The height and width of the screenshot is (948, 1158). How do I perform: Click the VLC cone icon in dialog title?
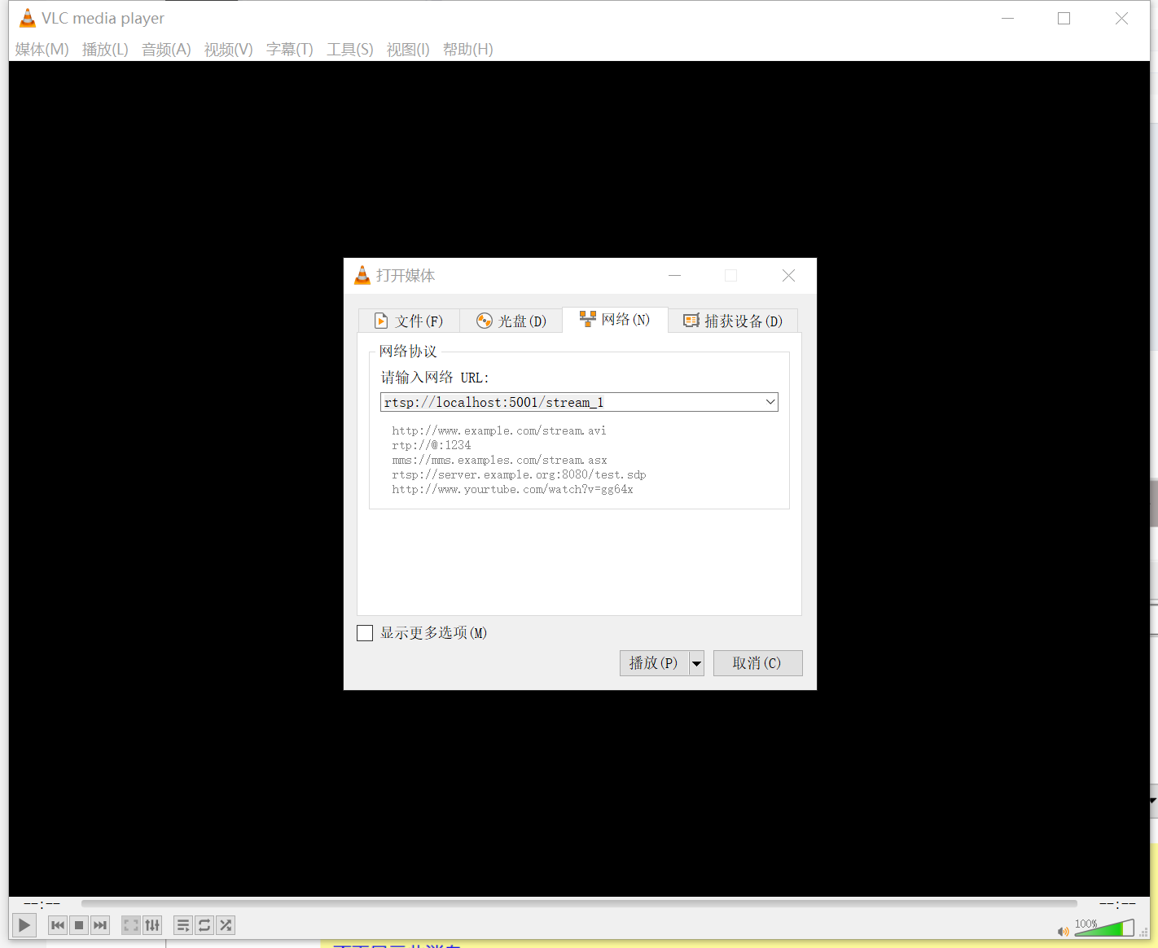362,275
